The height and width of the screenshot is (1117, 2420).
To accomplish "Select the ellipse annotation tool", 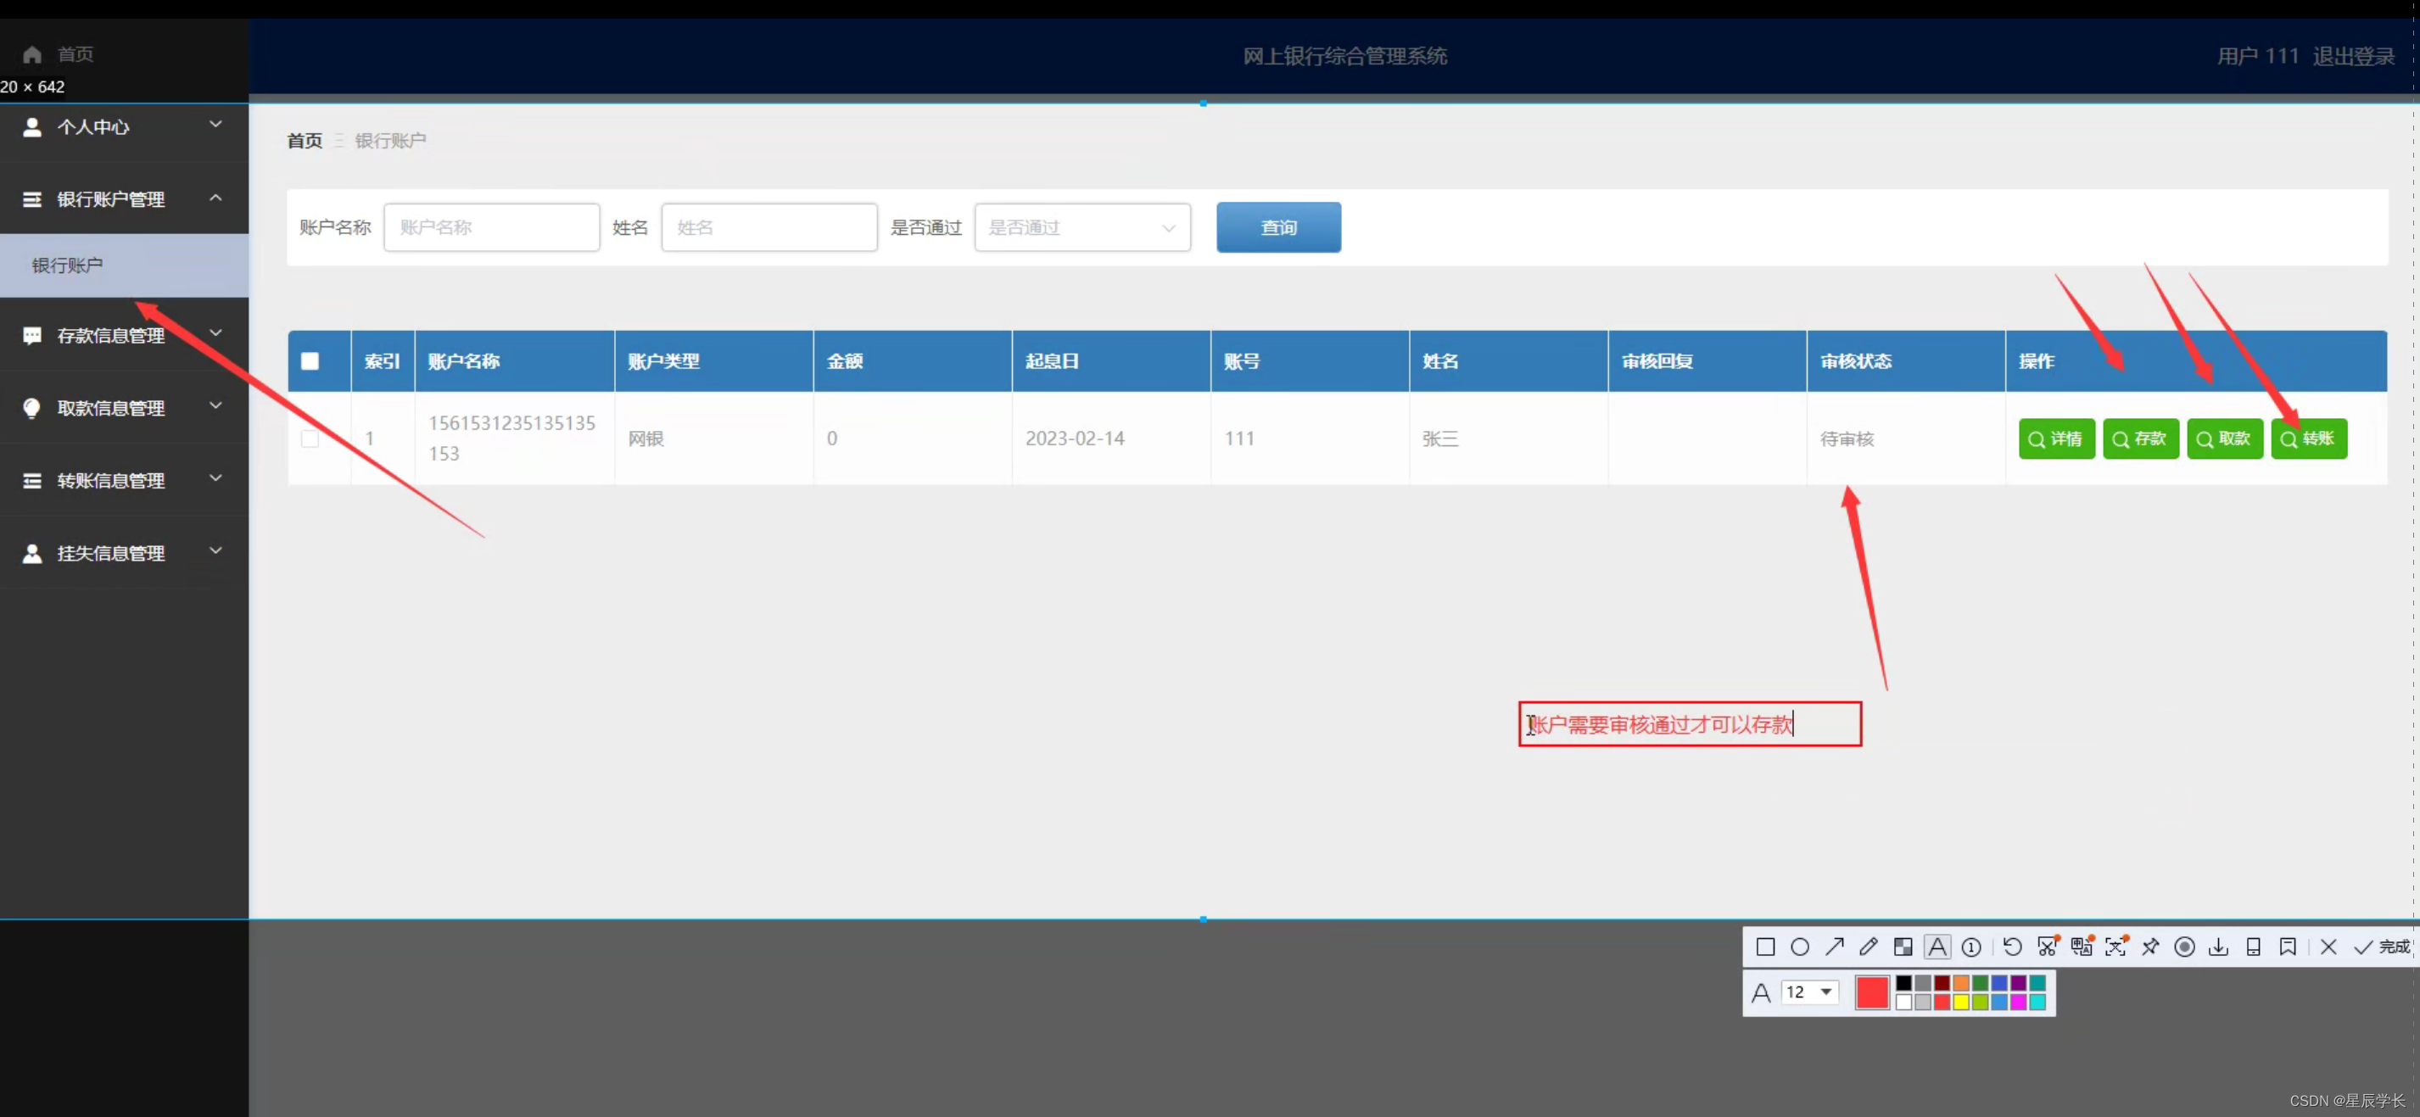I will 1799,947.
